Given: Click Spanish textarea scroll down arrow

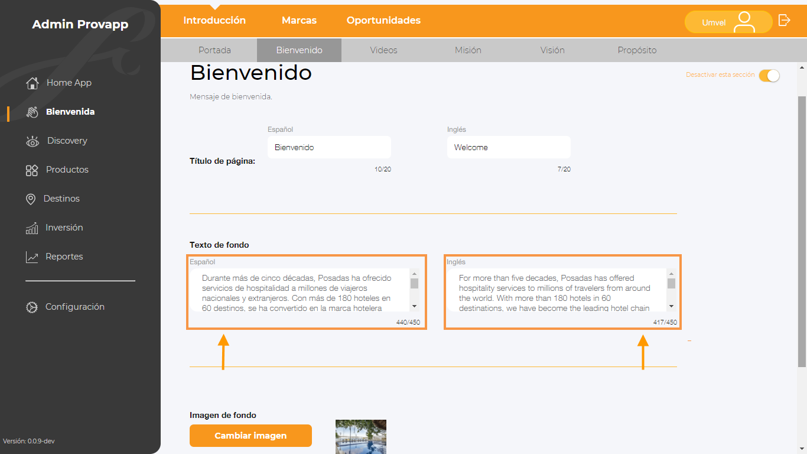Looking at the screenshot, I should (x=414, y=306).
